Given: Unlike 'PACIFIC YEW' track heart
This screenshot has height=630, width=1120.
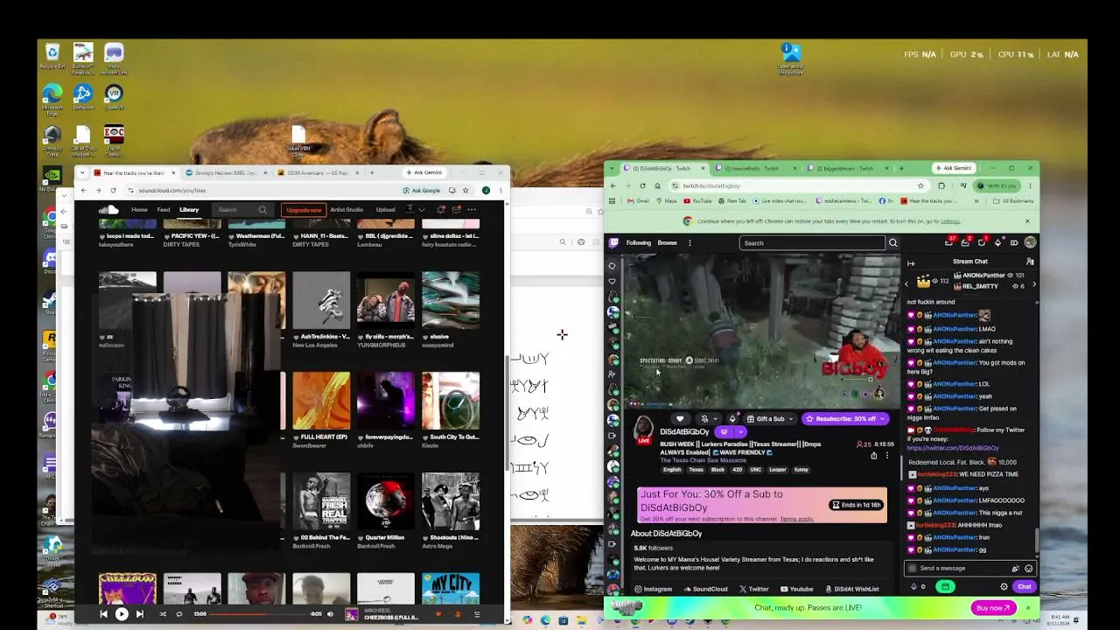Looking at the screenshot, I should tap(167, 236).
